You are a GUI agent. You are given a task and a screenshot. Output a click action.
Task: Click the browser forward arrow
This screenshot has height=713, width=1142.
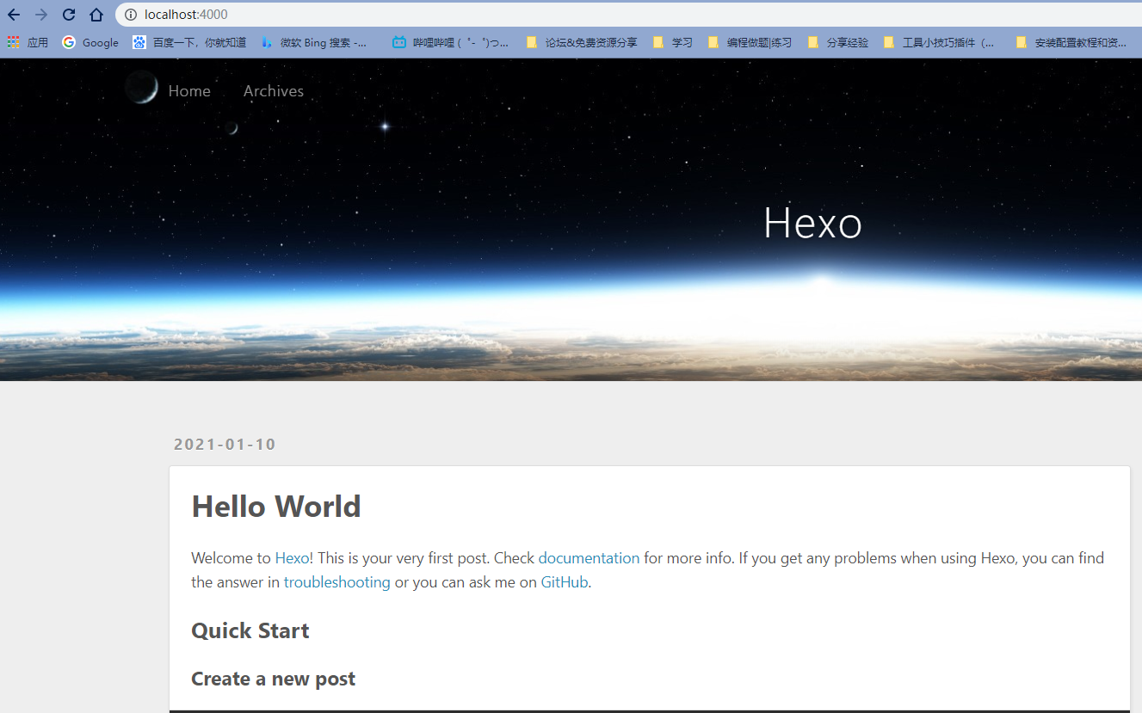click(41, 15)
